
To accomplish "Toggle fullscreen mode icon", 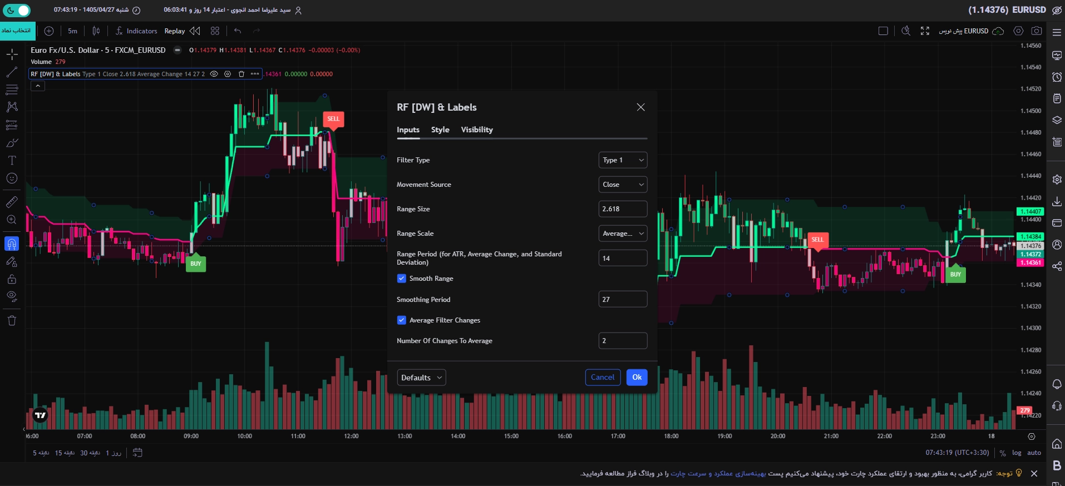I will click(925, 31).
